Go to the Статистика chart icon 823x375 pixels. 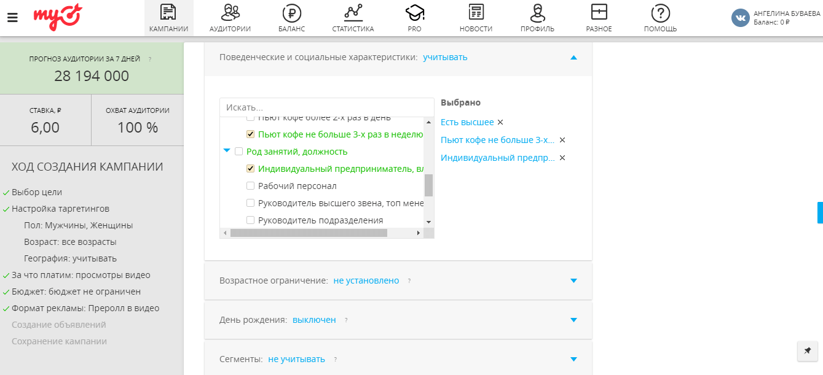point(353,13)
